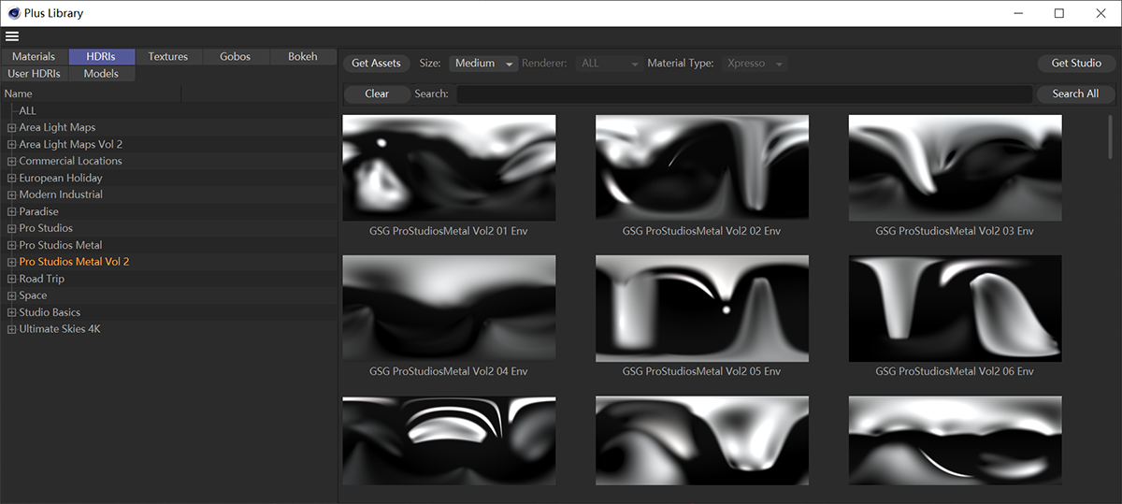Choose the ProStudiosMetal Vol2 06 Env thumbnail
The width and height of the screenshot is (1122, 504).
click(x=955, y=309)
